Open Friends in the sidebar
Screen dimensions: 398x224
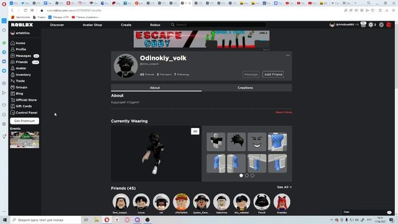click(25, 62)
